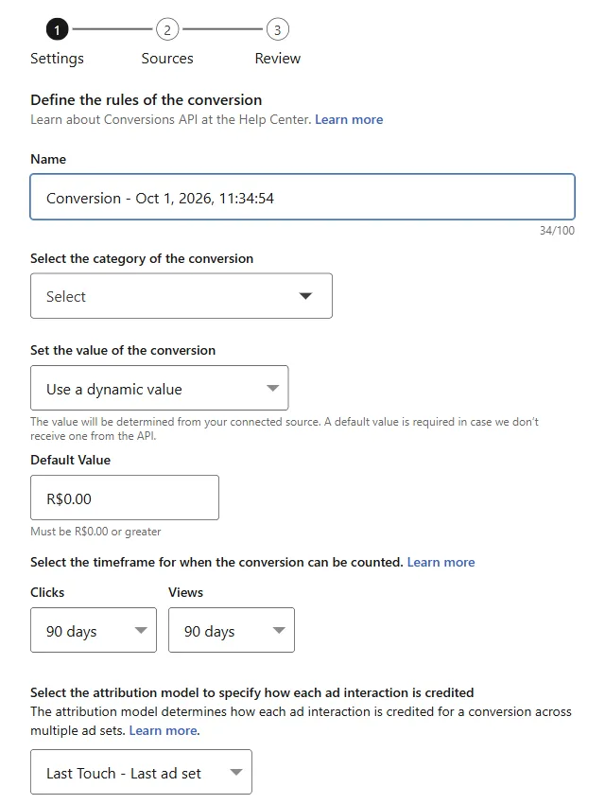
Task: Open the Use a dynamic value dropdown
Action: click(160, 388)
